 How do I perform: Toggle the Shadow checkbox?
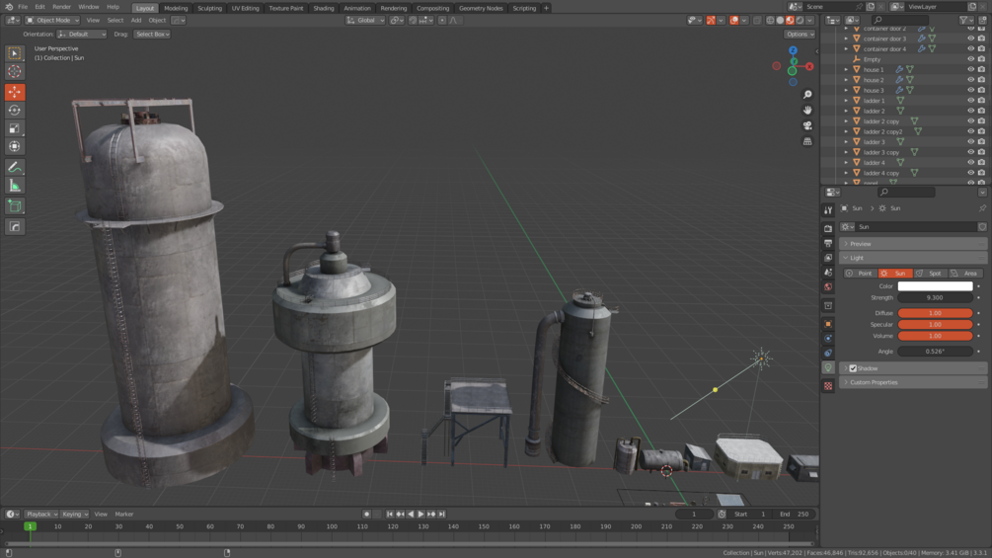point(853,368)
